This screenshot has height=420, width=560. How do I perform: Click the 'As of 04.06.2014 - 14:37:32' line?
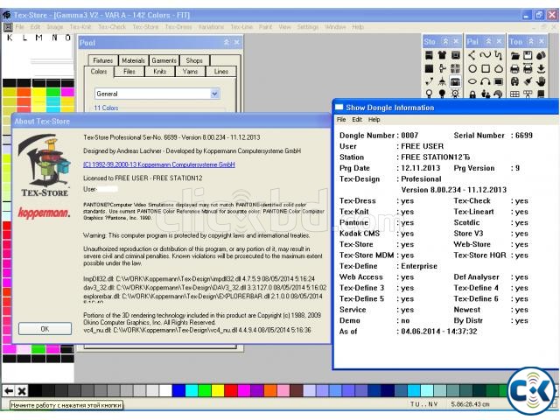(409, 332)
